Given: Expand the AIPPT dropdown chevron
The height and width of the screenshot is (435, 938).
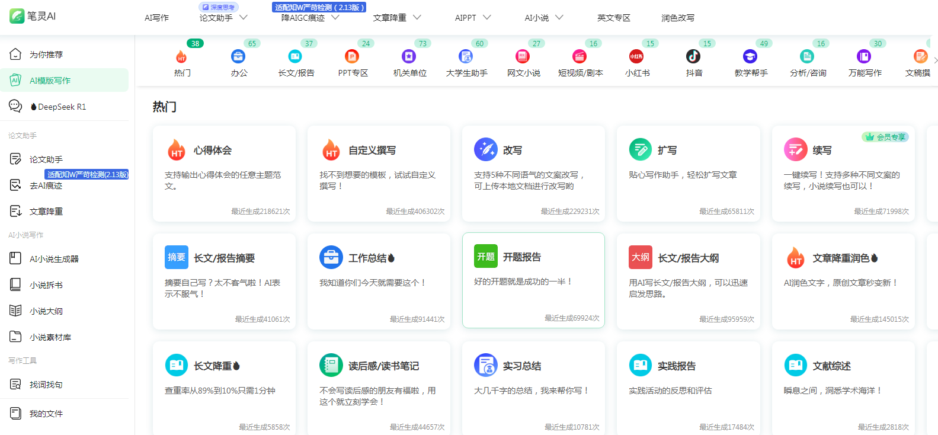Looking at the screenshot, I should (486, 18).
